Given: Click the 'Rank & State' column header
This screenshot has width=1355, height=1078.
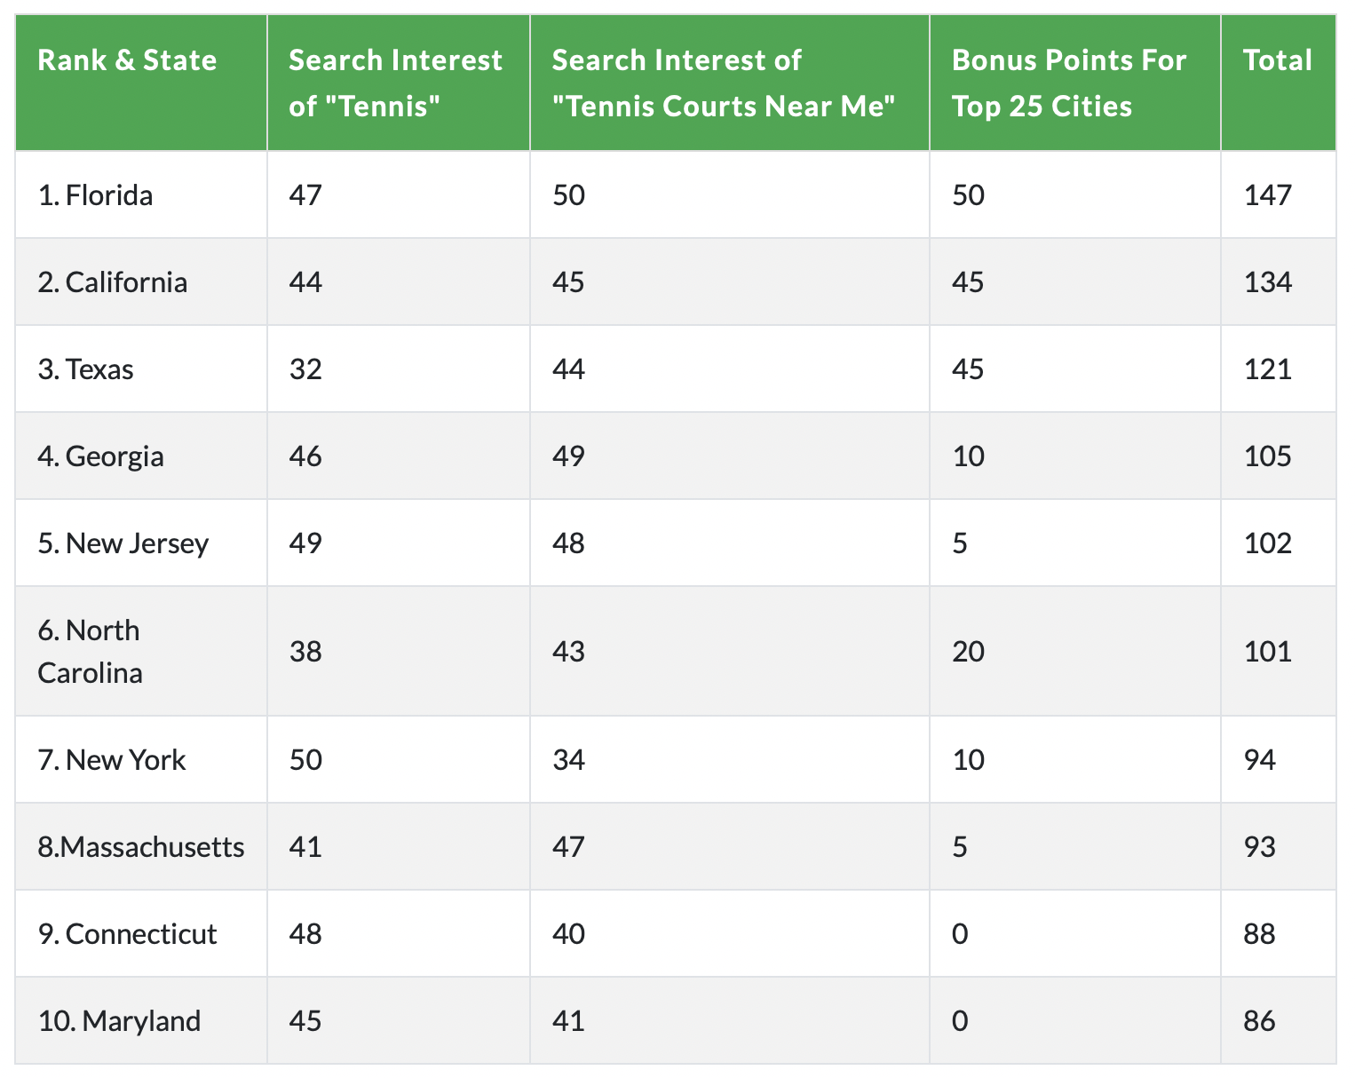Looking at the screenshot, I should pyautogui.click(x=127, y=60).
